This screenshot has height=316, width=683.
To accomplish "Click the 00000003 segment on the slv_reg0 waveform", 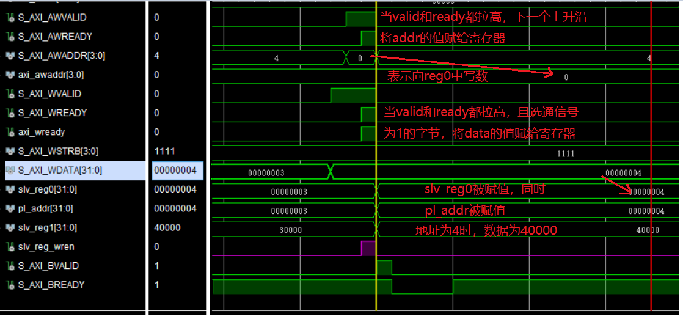I will [x=289, y=192].
